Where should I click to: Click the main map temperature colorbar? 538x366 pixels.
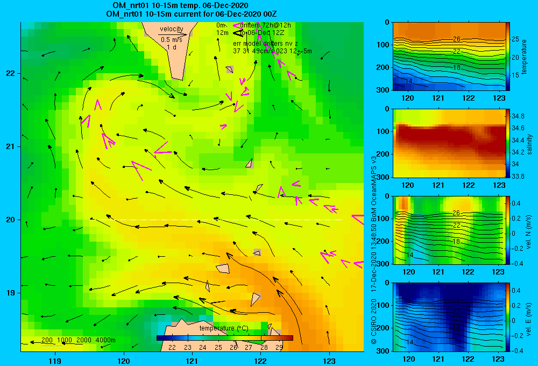click(x=225, y=338)
